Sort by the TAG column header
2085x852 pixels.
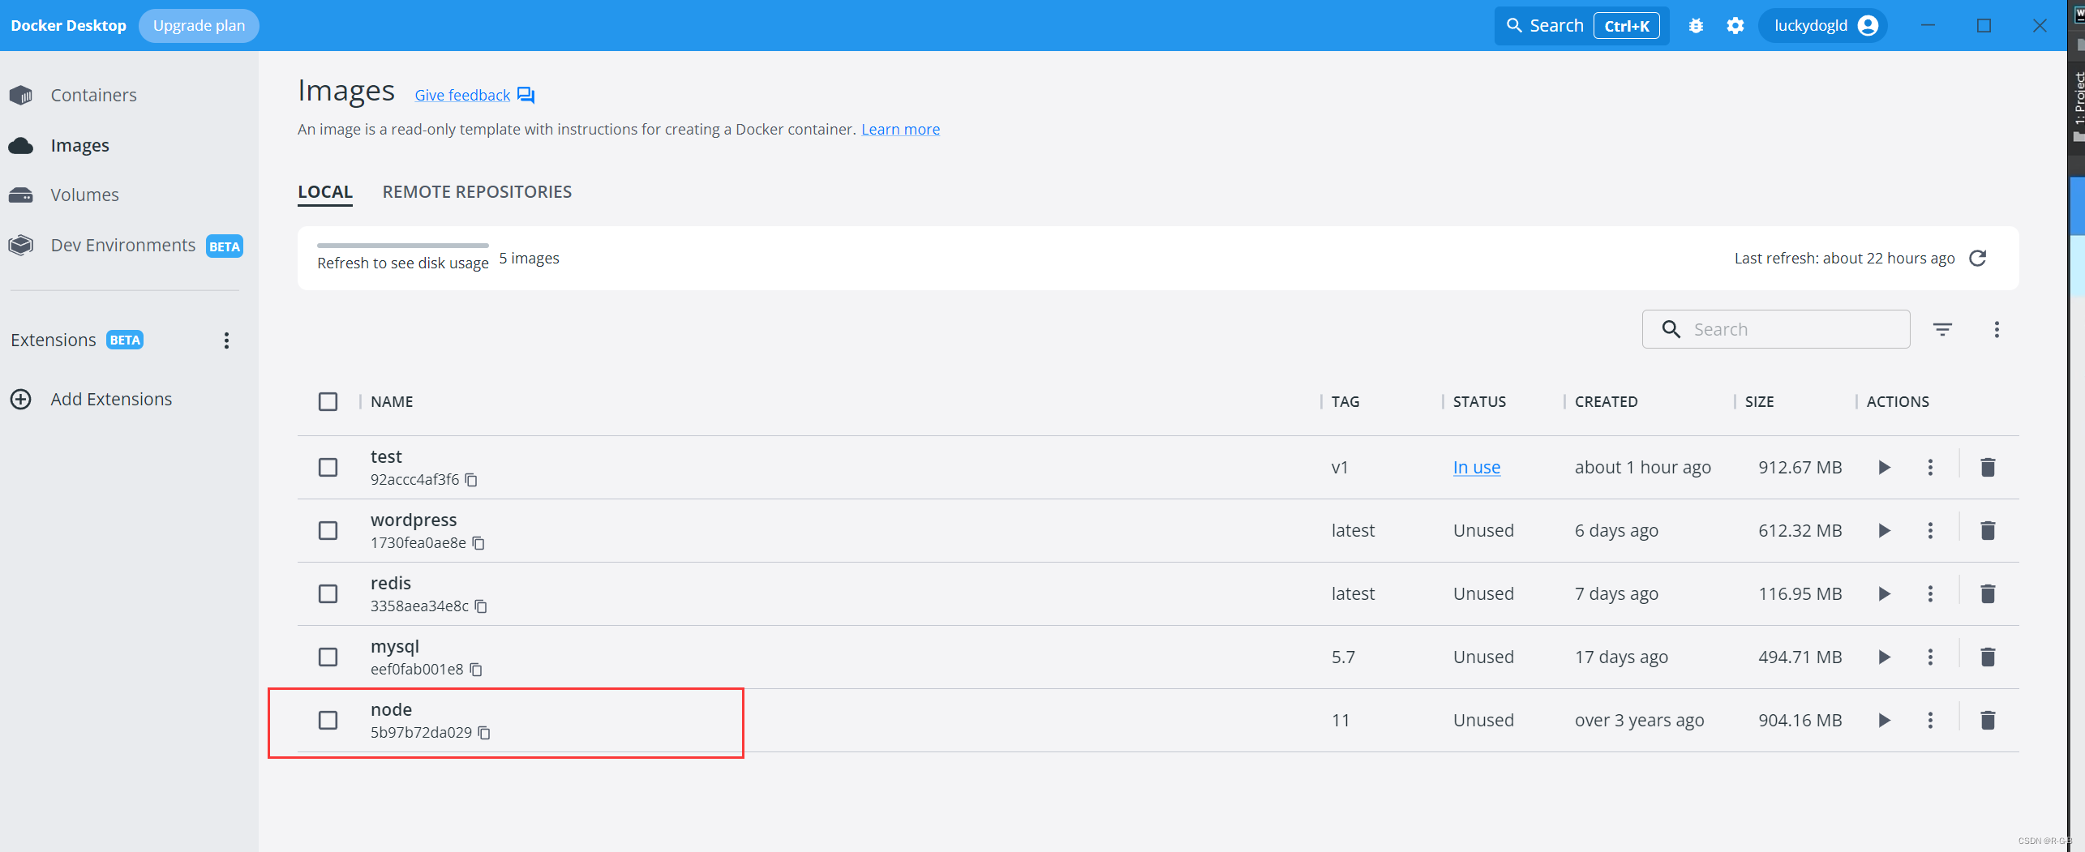pyautogui.click(x=1345, y=402)
